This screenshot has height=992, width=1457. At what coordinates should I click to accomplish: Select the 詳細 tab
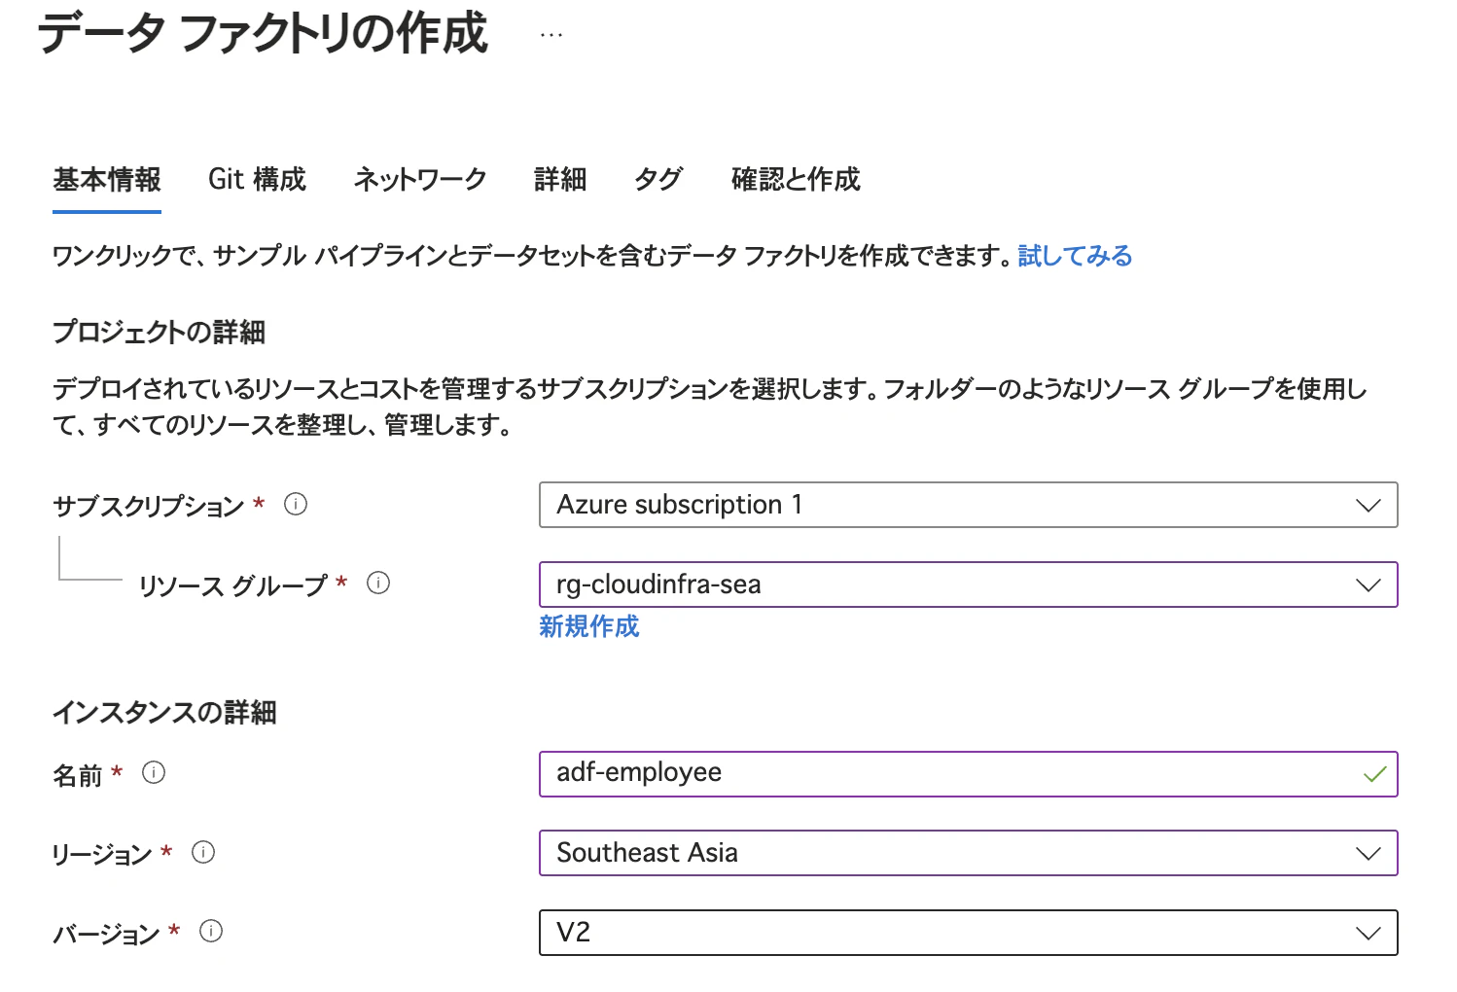tap(559, 180)
